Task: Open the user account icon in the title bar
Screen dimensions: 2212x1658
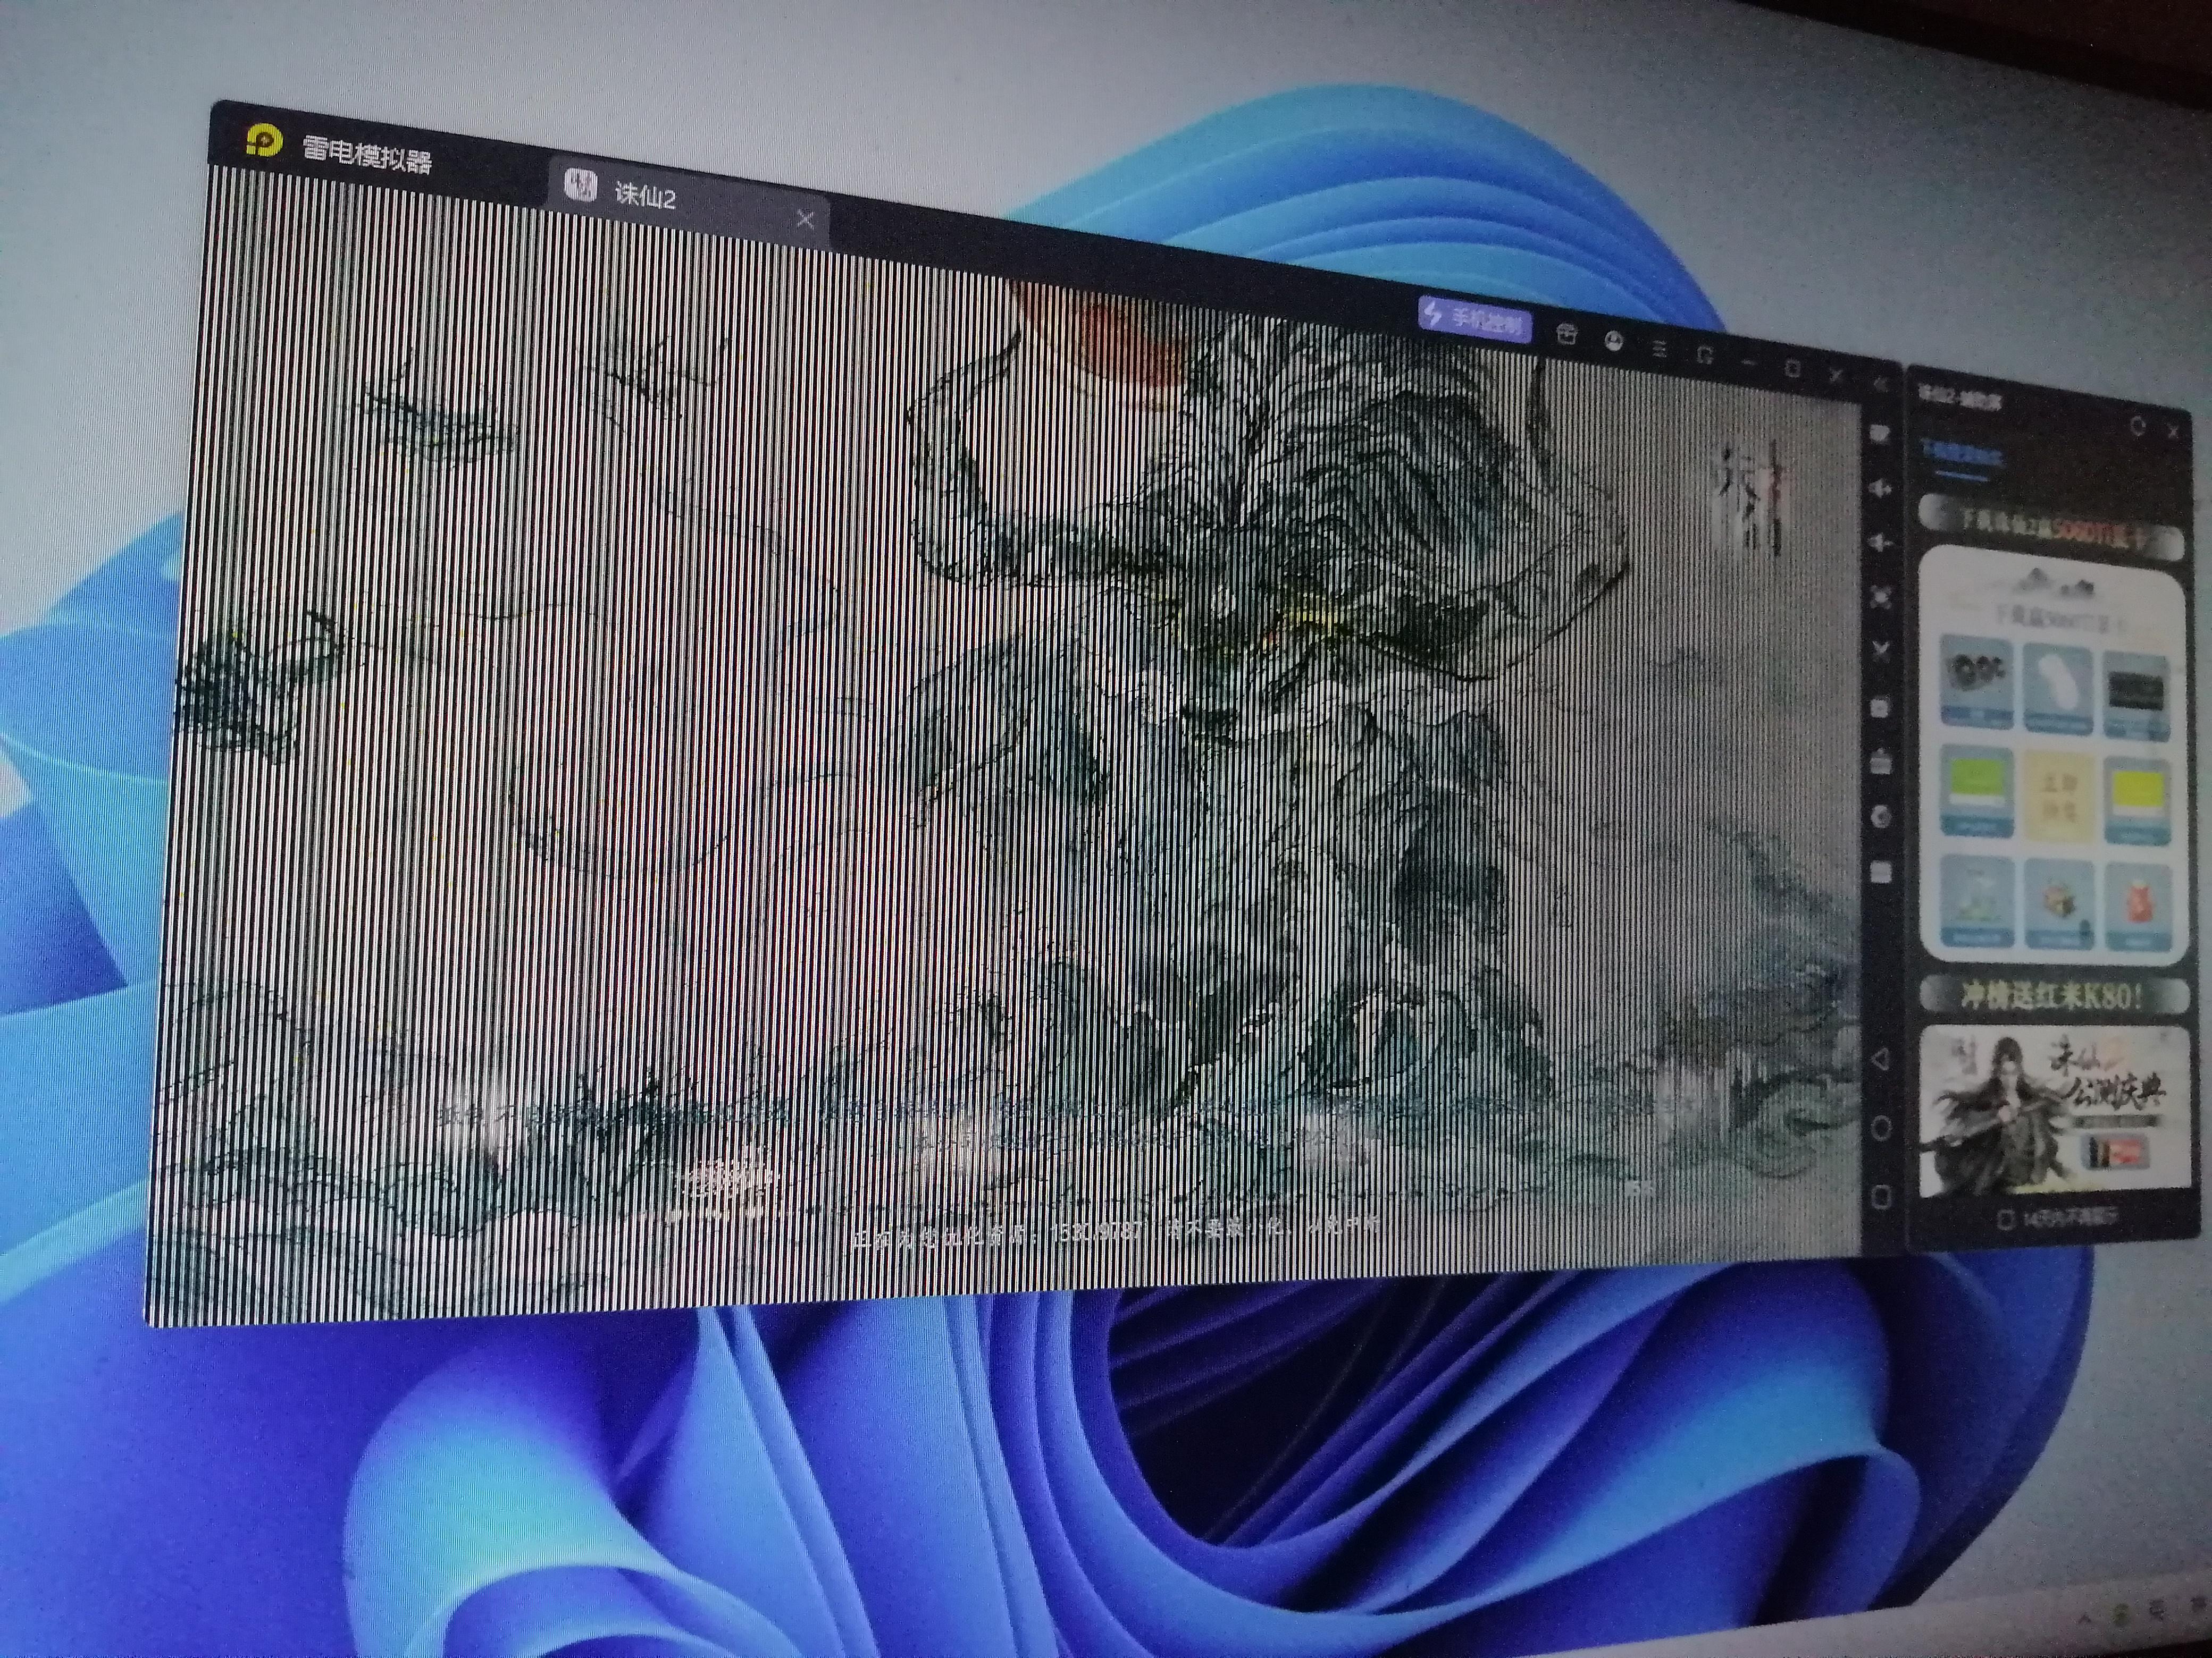Action: pos(1613,342)
